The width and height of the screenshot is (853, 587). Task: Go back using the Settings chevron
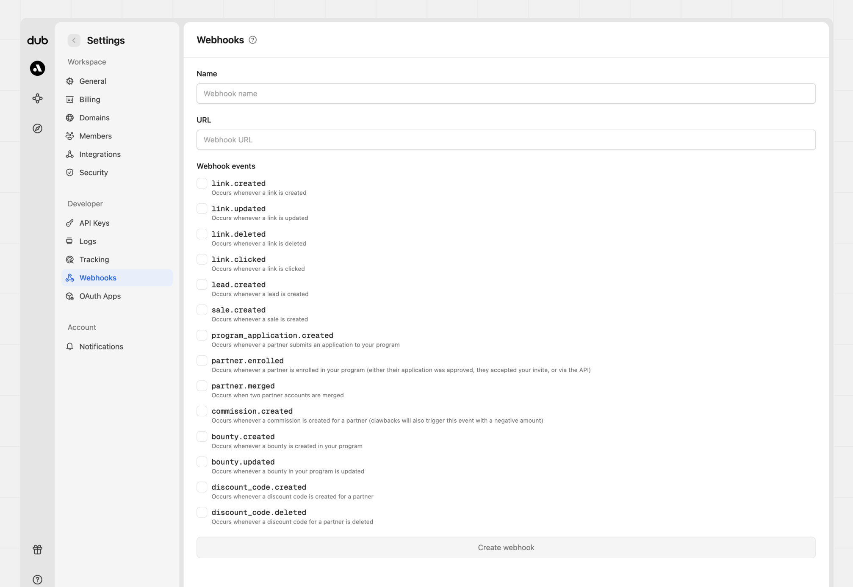tap(74, 40)
